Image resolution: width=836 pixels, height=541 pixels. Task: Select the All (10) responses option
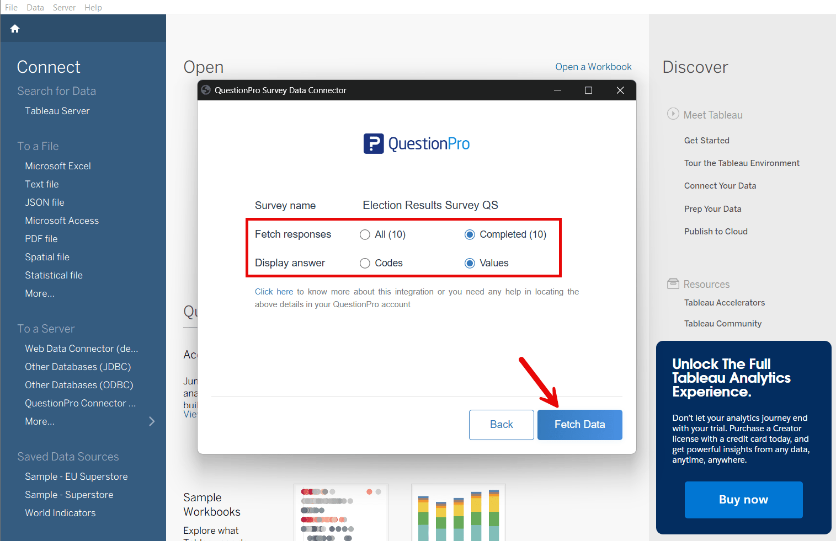[365, 234]
